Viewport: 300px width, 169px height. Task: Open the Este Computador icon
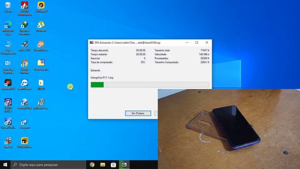pos(8,48)
